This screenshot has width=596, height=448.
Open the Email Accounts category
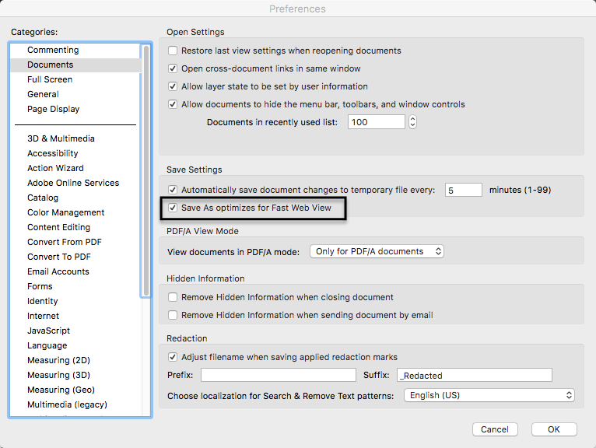(x=58, y=271)
